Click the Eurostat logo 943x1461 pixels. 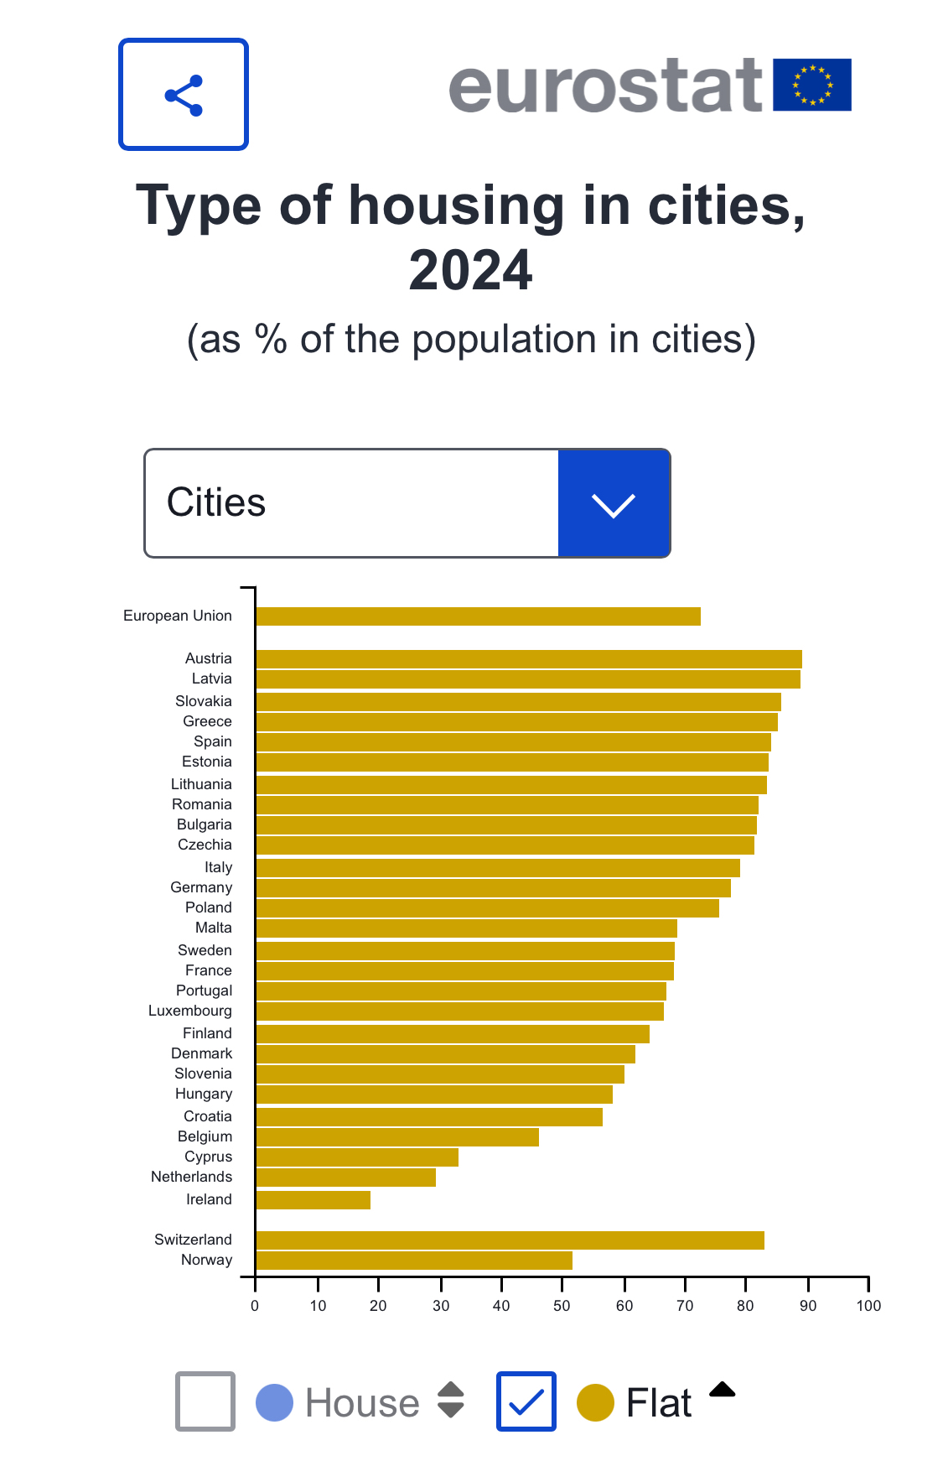605,86
